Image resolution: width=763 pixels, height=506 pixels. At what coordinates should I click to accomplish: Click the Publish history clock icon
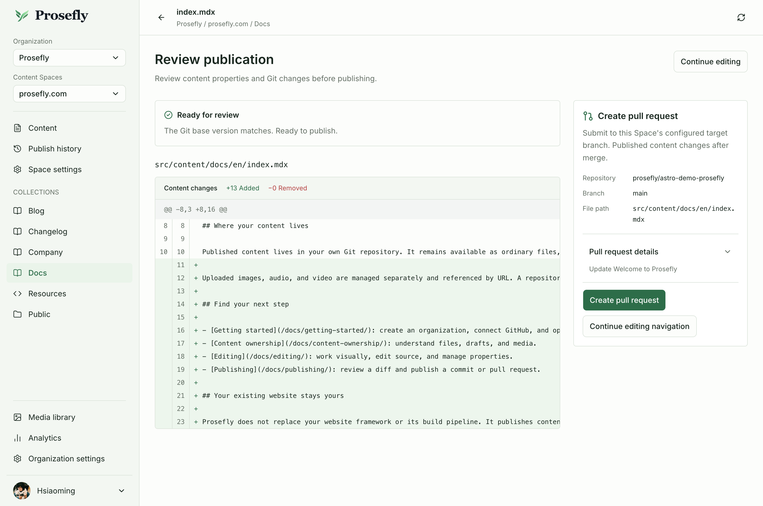click(x=17, y=149)
